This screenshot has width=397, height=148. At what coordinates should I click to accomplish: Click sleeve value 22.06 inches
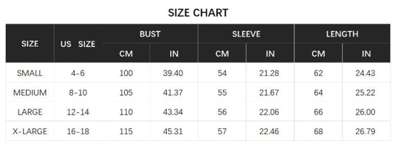click(269, 112)
